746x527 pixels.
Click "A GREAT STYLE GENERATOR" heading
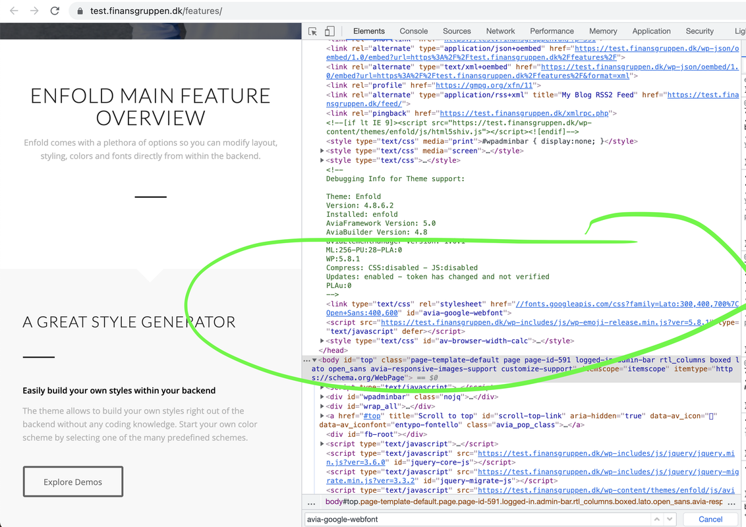pos(129,322)
